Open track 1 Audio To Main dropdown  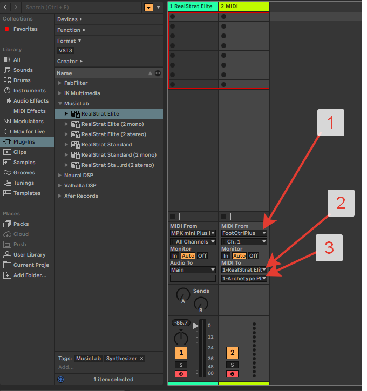tap(193, 270)
